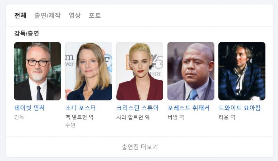Open the photo above the 조디 포스터 caption
Viewport: 278px width, 161px height.
[x=89, y=71]
